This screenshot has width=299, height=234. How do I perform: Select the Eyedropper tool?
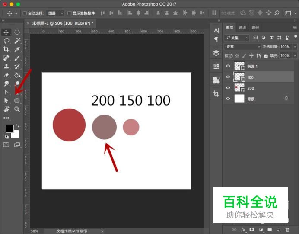point(17,49)
